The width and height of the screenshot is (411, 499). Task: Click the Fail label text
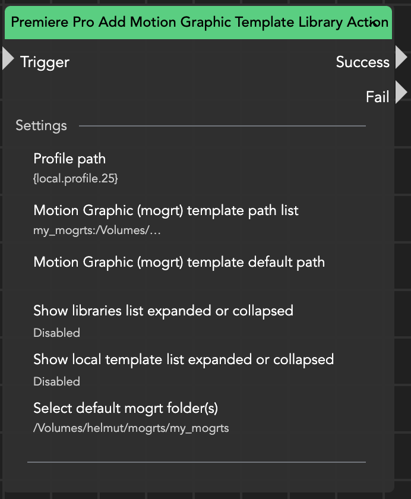(x=377, y=97)
